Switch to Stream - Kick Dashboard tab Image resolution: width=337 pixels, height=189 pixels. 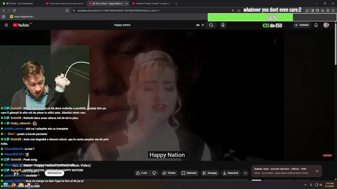point(21,3)
